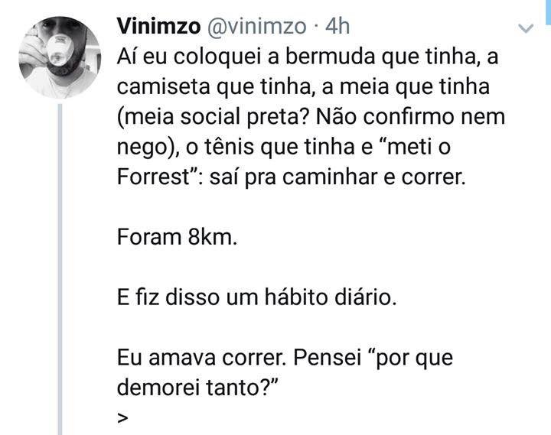
Task: Open the @vinimzo handle link
Action: click(x=257, y=27)
